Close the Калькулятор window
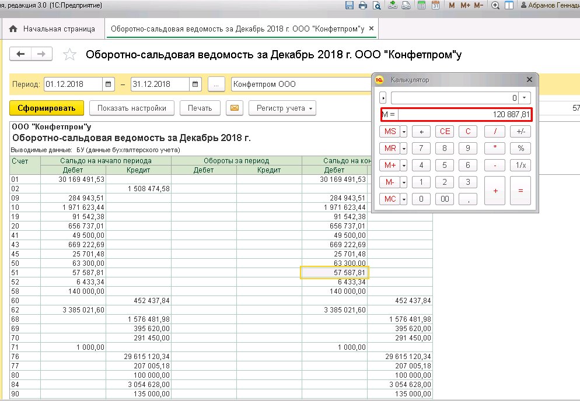The width and height of the screenshot is (580, 401). [529, 79]
